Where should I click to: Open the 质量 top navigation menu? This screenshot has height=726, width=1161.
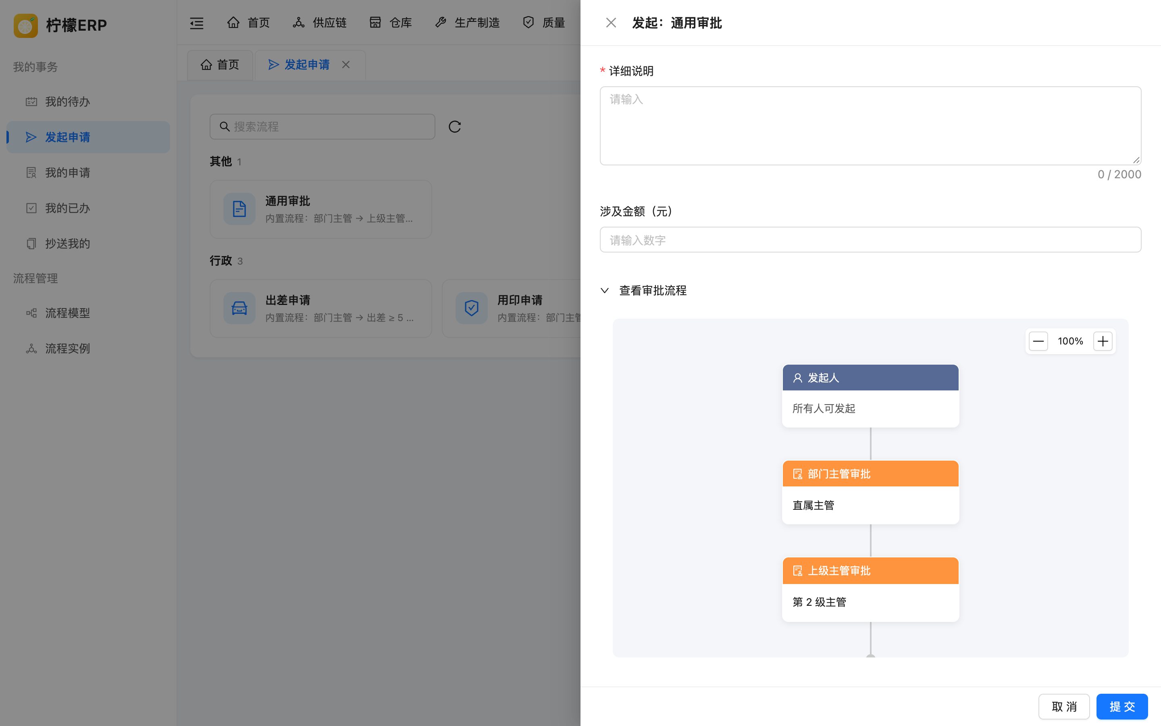tap(543, 23)
